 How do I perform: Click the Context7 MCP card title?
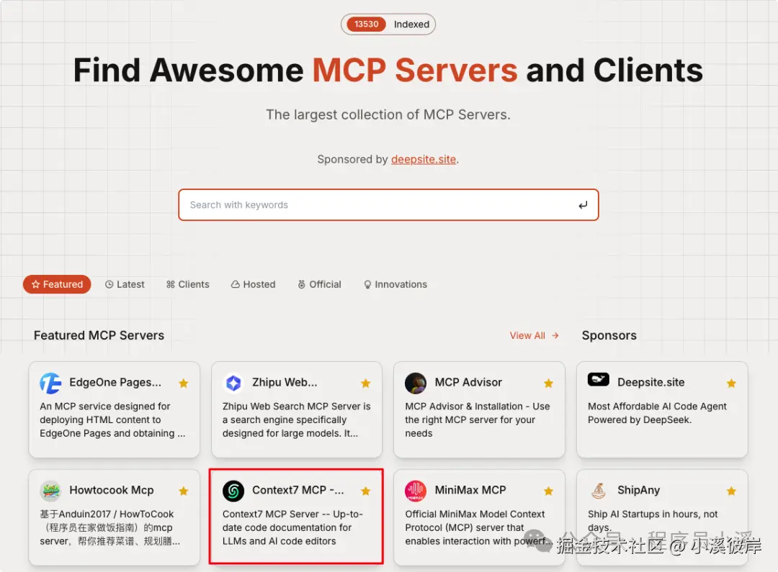(x=298, y=490)
